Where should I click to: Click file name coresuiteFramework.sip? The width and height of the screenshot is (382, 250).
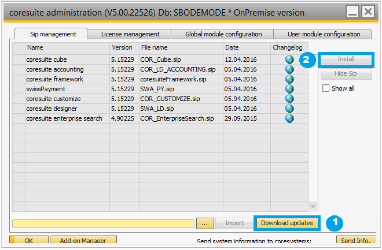pyautogui.click(x=173, y=79)
